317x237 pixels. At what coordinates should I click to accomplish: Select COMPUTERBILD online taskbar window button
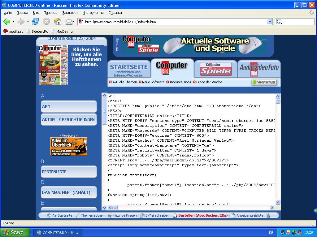58,233
